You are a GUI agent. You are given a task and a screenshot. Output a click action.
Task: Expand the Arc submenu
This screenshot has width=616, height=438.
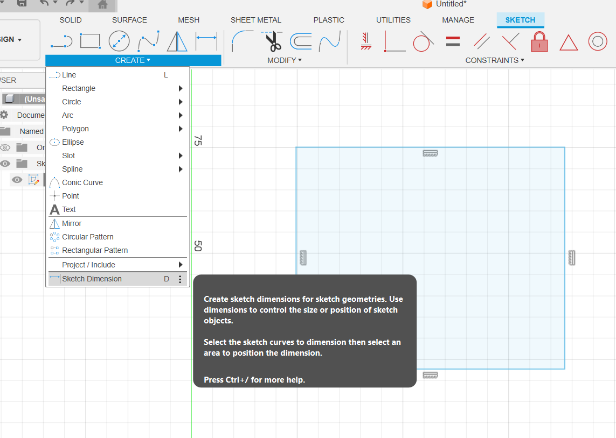pos(181,115)
